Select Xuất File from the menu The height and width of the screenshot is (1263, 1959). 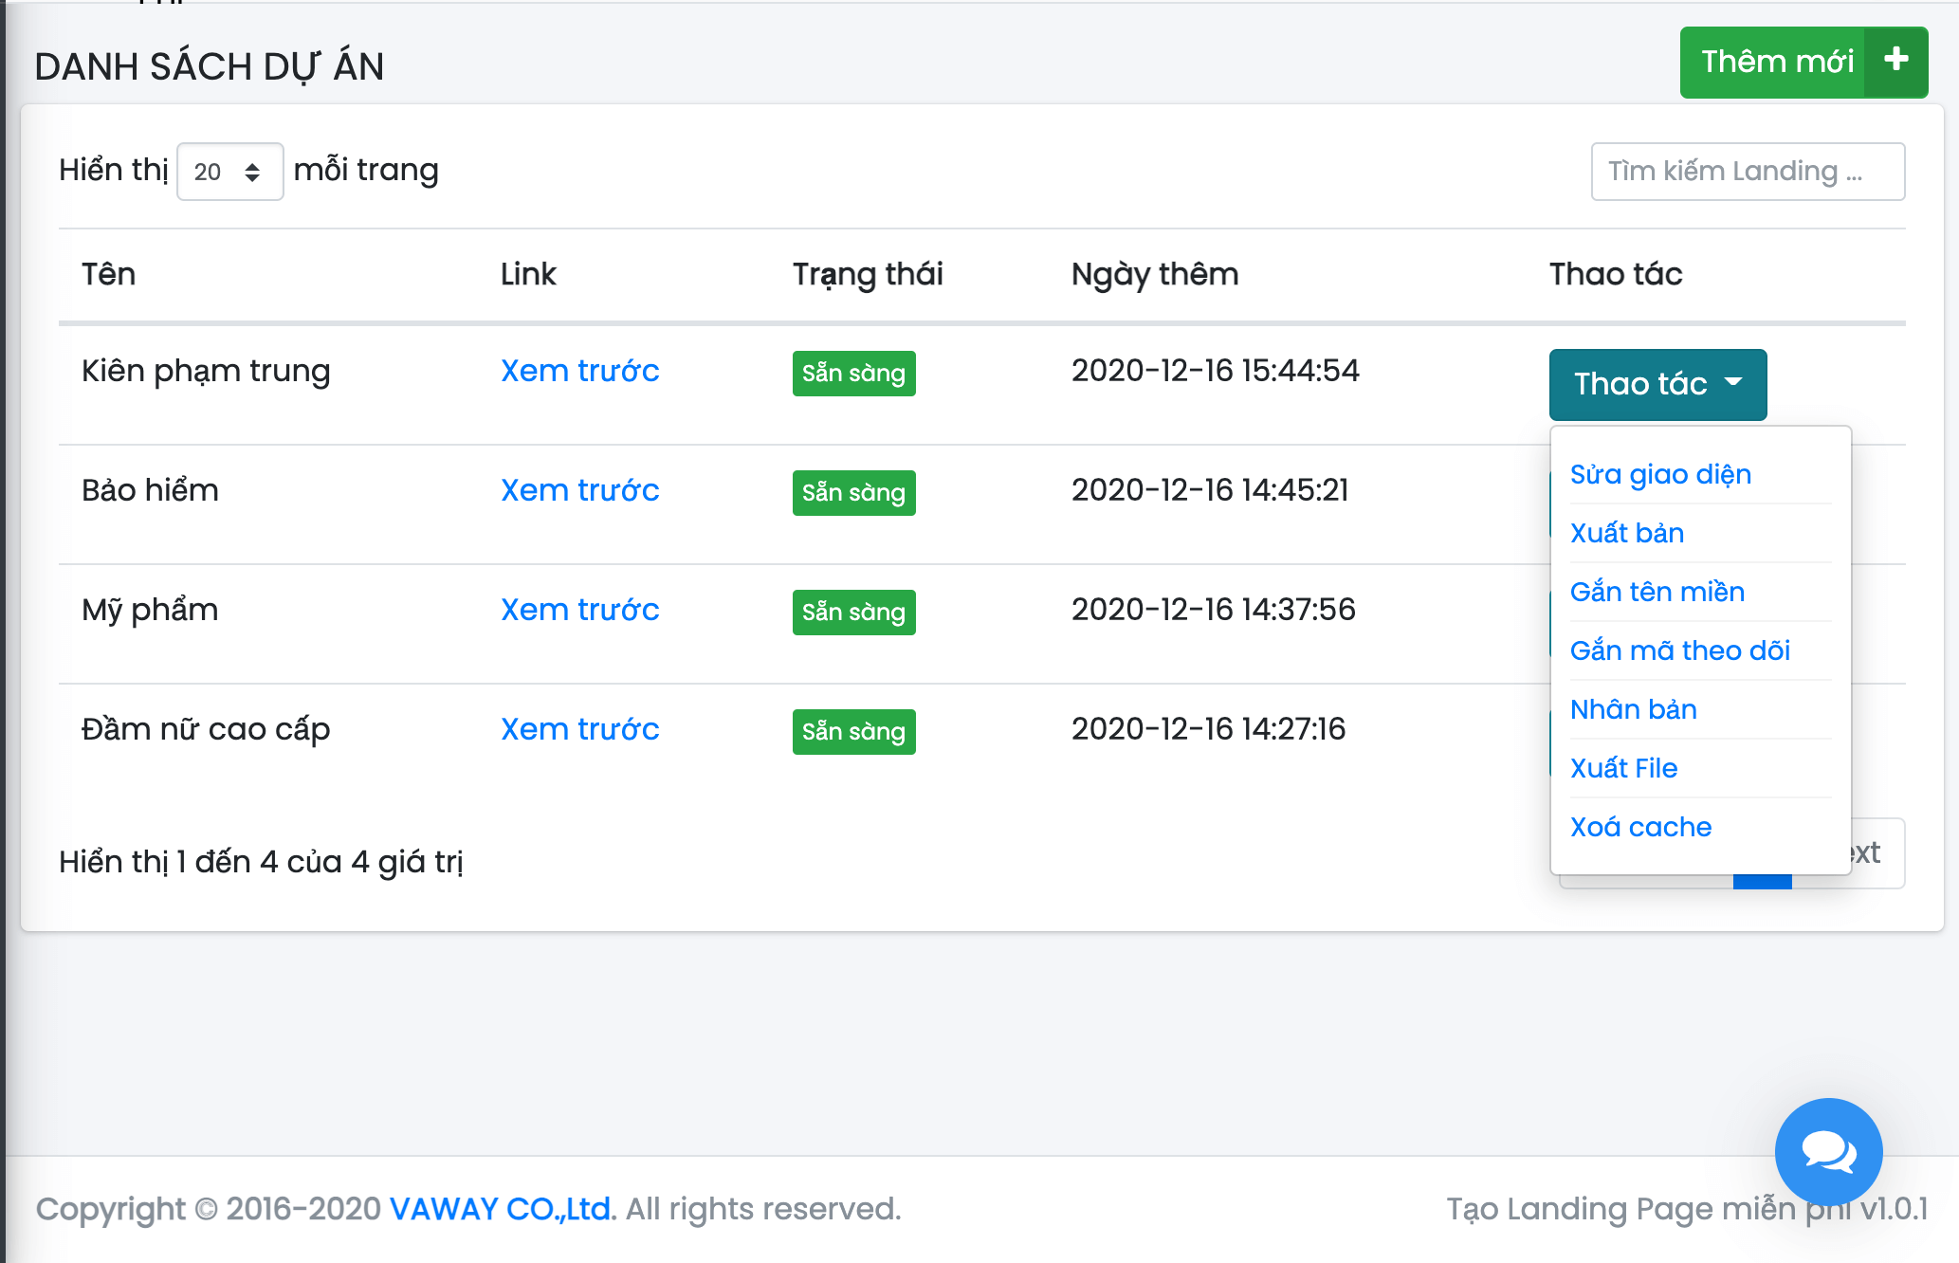pos(1623,768)
